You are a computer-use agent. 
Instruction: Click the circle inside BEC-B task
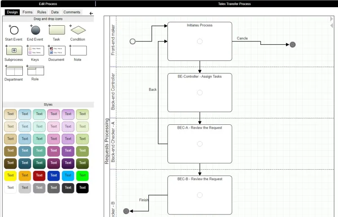click(200, 195)
